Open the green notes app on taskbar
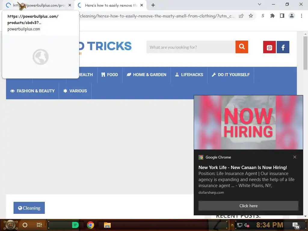The image size is (308, 231). coord(75,225)
